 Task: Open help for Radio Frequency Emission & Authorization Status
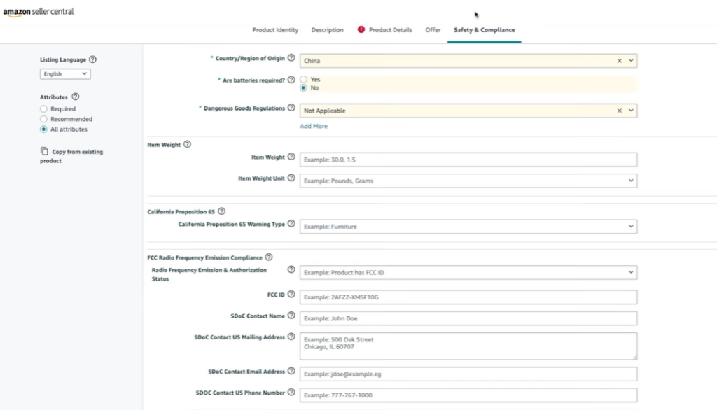pos(291,269)
